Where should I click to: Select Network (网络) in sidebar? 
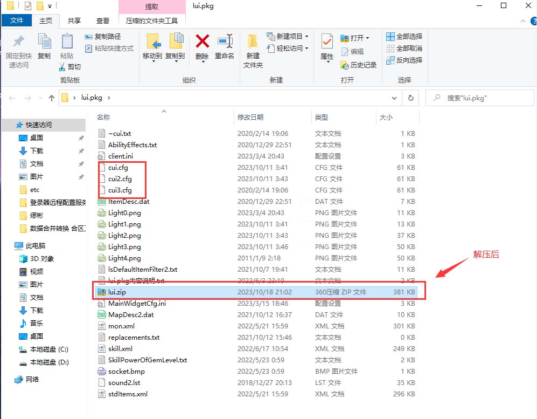coord(27,379)
